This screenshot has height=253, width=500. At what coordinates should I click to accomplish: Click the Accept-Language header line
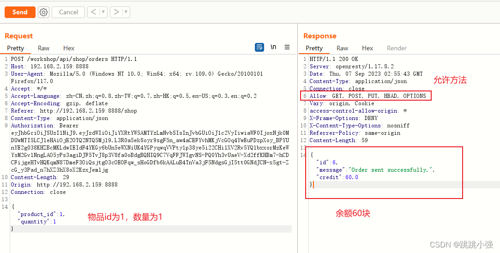(134, 96)
